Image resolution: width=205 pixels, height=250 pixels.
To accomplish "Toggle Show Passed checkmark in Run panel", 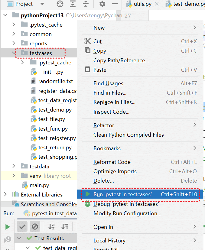I will (x=22, y=226).
